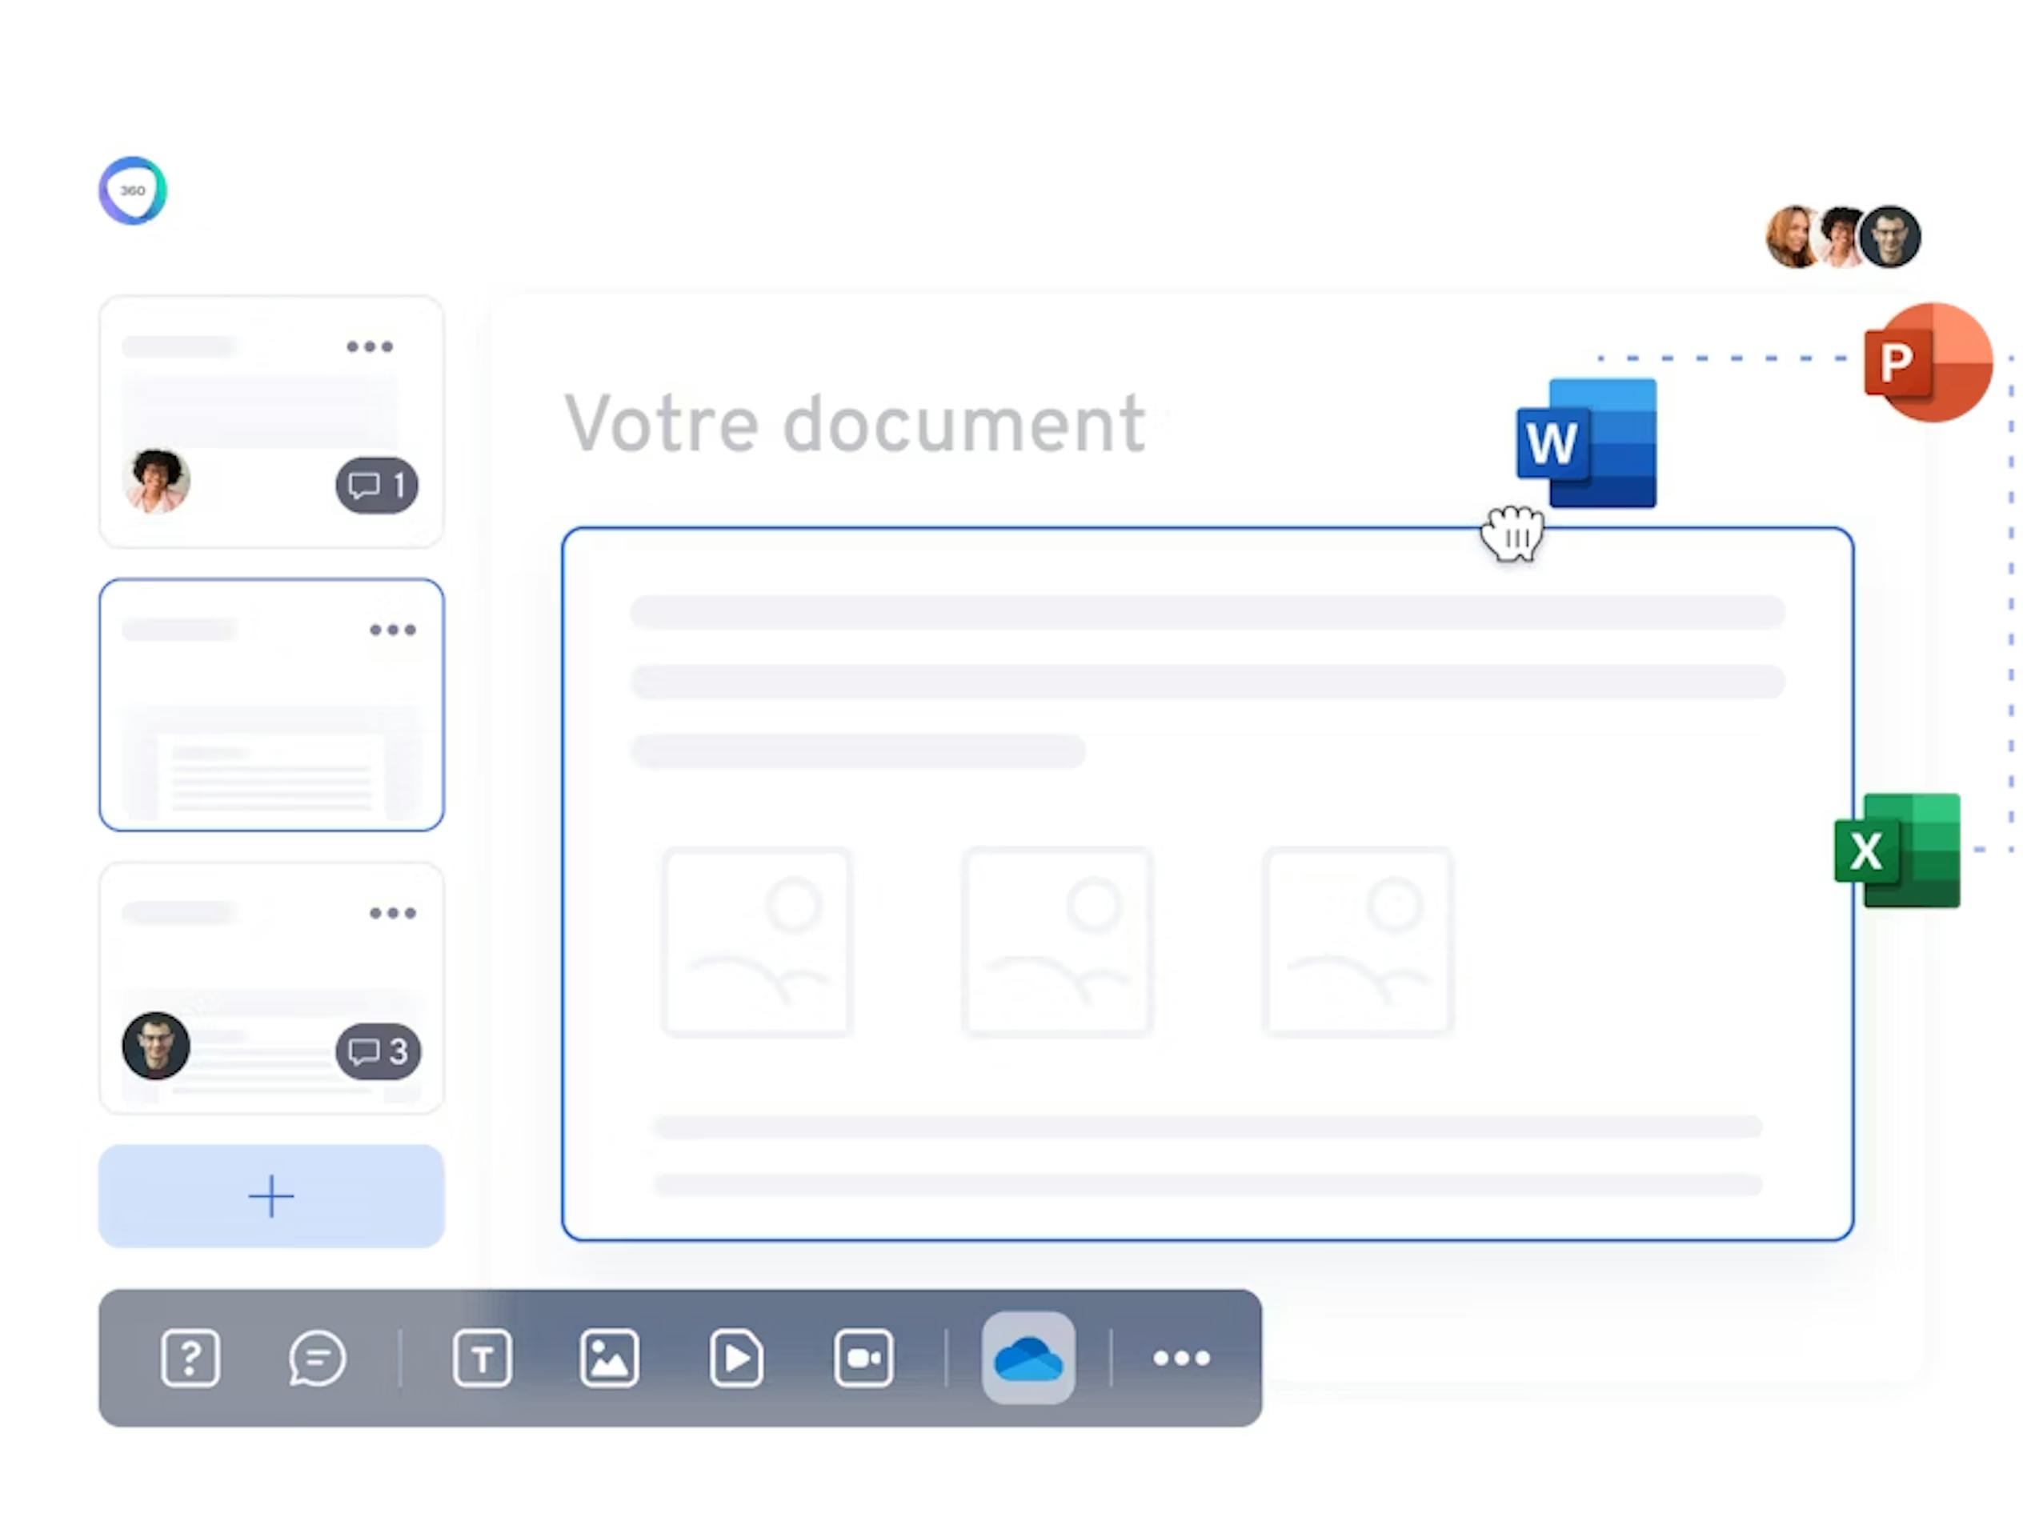Click woman avatar on first slide card
Viewport: 2023px width, 1517px height.
click(156, 480)
